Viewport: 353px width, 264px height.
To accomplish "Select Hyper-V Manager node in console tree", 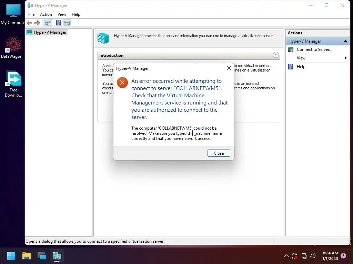I will pos(47,32).
